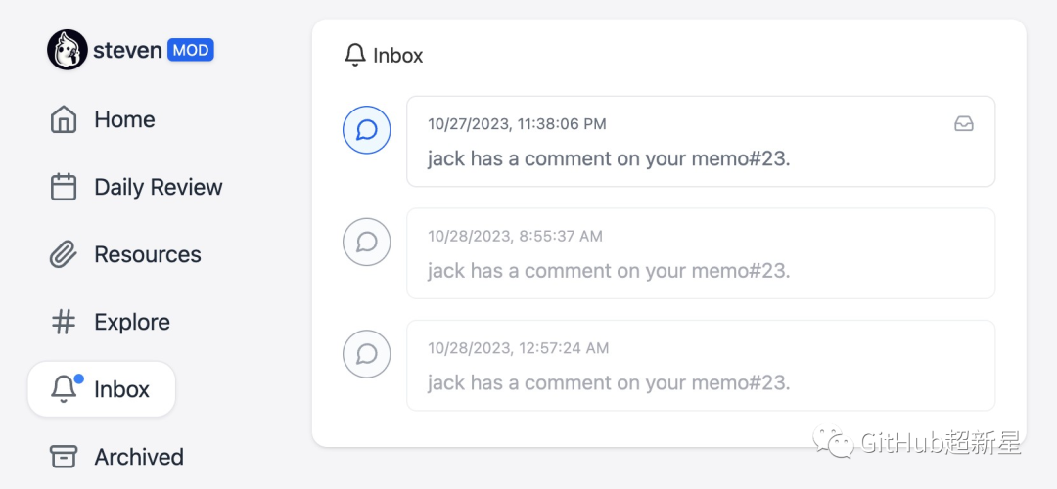The height and width of the screenshot is (489, 1057).
Task: Navigate to Explore
Action: pyautogui.click(x=131, y=322)
